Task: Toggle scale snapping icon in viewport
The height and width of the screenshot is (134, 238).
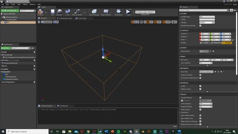Action: point(164,22)
